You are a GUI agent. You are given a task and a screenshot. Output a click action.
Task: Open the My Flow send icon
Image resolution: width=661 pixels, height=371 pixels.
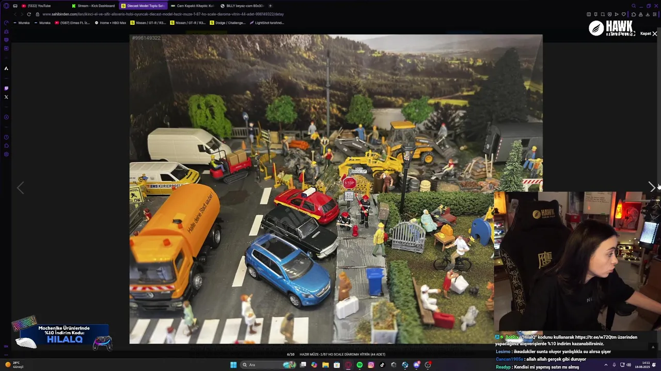tap(616, 14)
